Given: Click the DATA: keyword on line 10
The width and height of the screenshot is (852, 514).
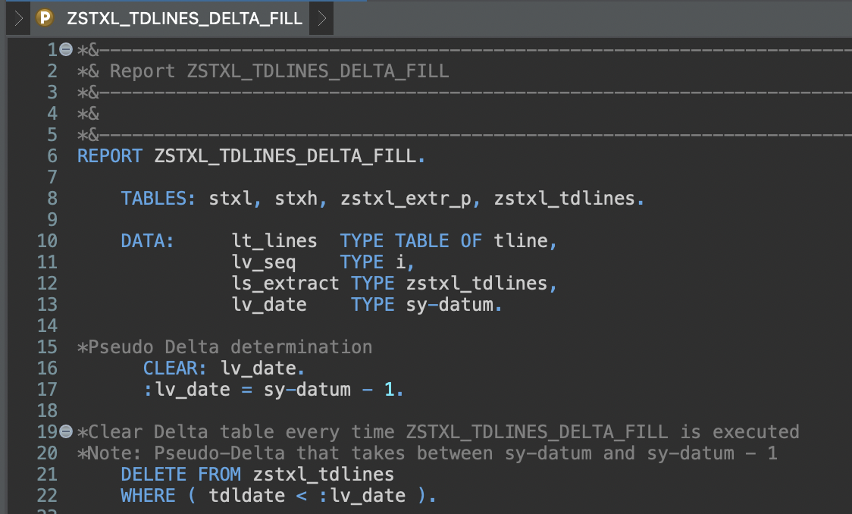Looking at the screenshot, I should tap(147, 240).
